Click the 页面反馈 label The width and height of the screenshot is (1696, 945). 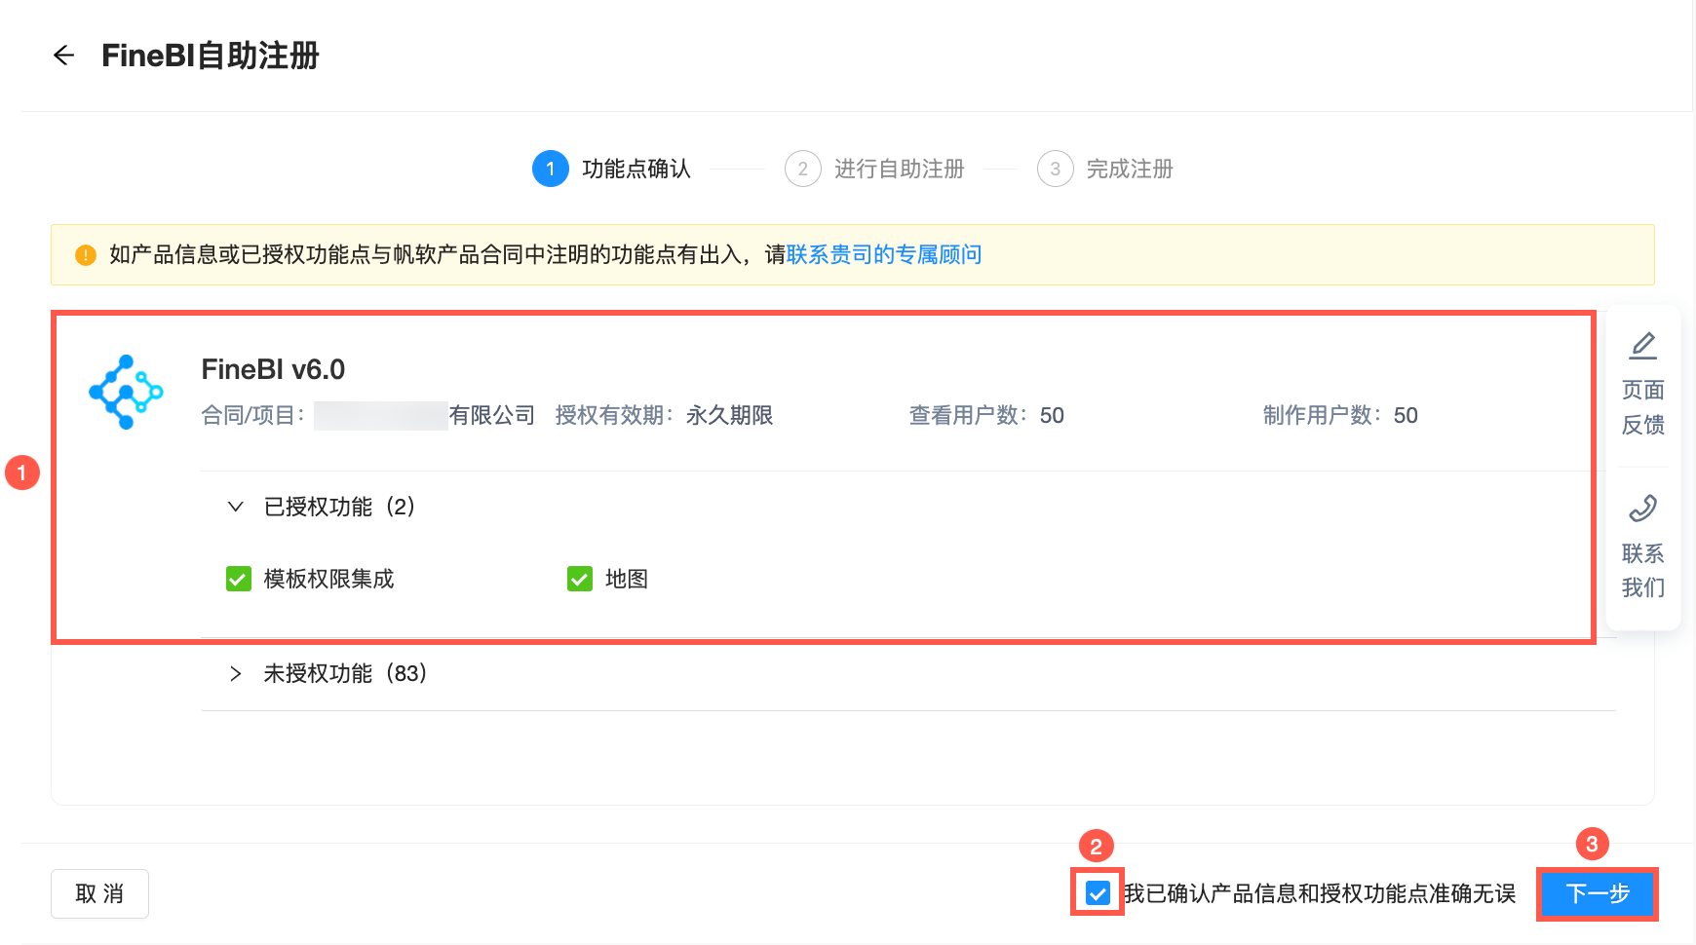pos(1643,407)
